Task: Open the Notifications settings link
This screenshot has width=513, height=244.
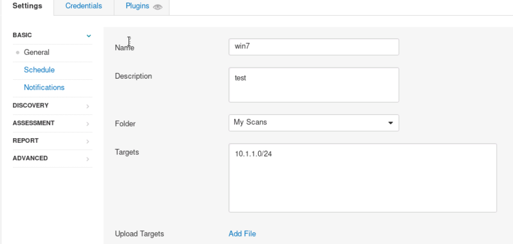Action: tap(44, 88)
